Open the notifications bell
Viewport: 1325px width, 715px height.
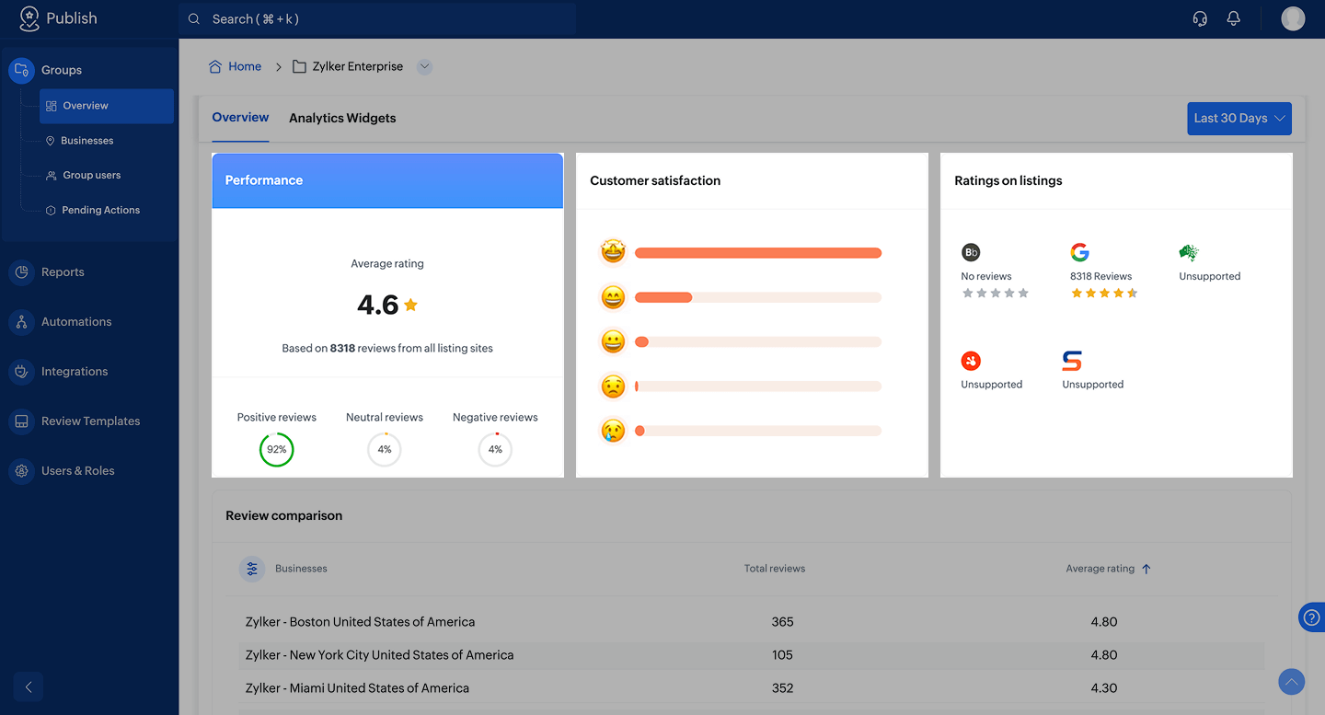(1234, 18)
